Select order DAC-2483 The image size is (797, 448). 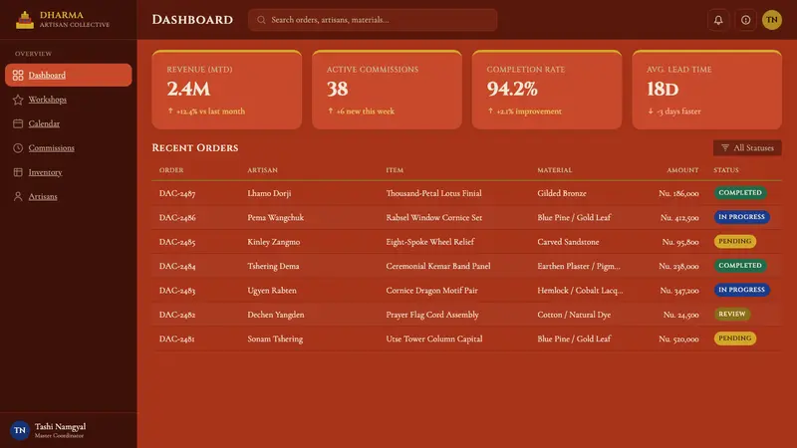[177, 291]
